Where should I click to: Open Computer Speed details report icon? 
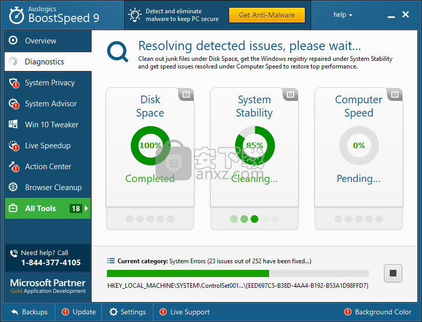tap(395, 95)
